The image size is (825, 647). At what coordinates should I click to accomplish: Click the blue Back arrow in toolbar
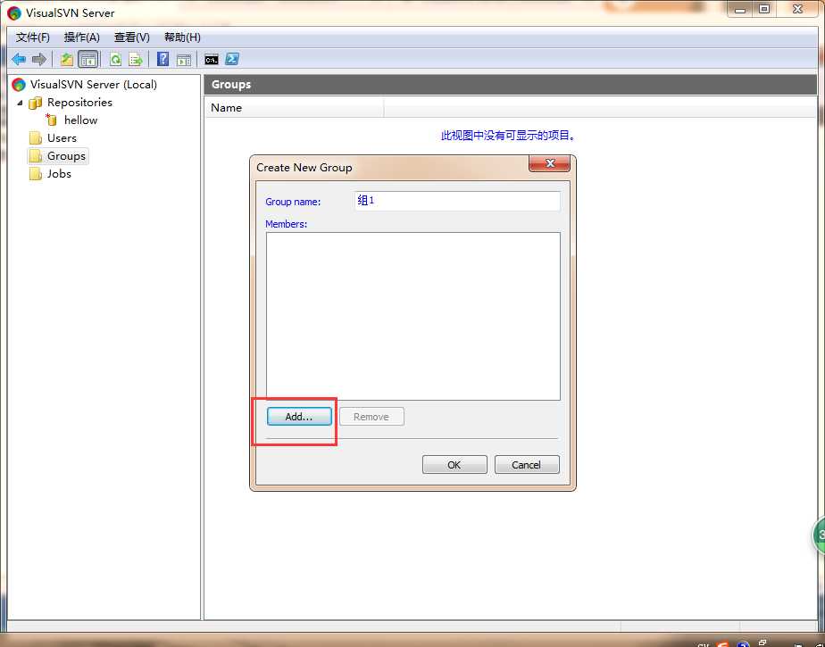pyautogui.click(x=19, y=59)
